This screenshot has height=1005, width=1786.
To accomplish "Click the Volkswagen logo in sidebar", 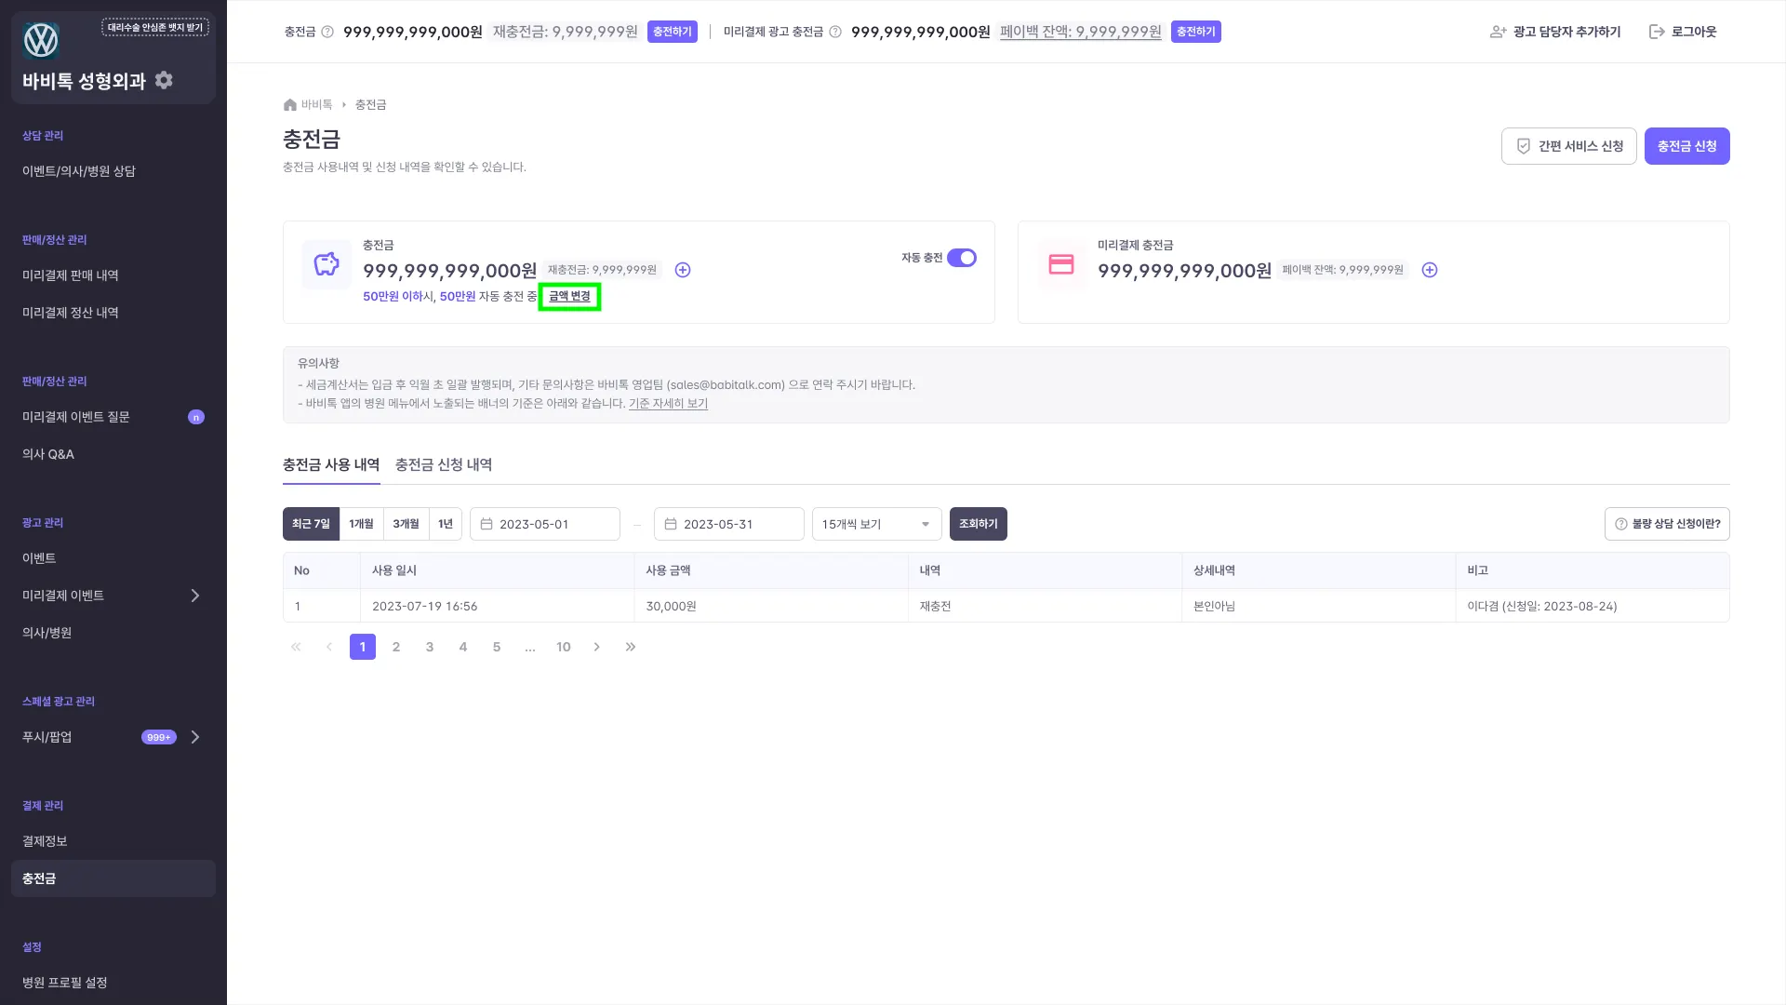I will coord(41,40).
